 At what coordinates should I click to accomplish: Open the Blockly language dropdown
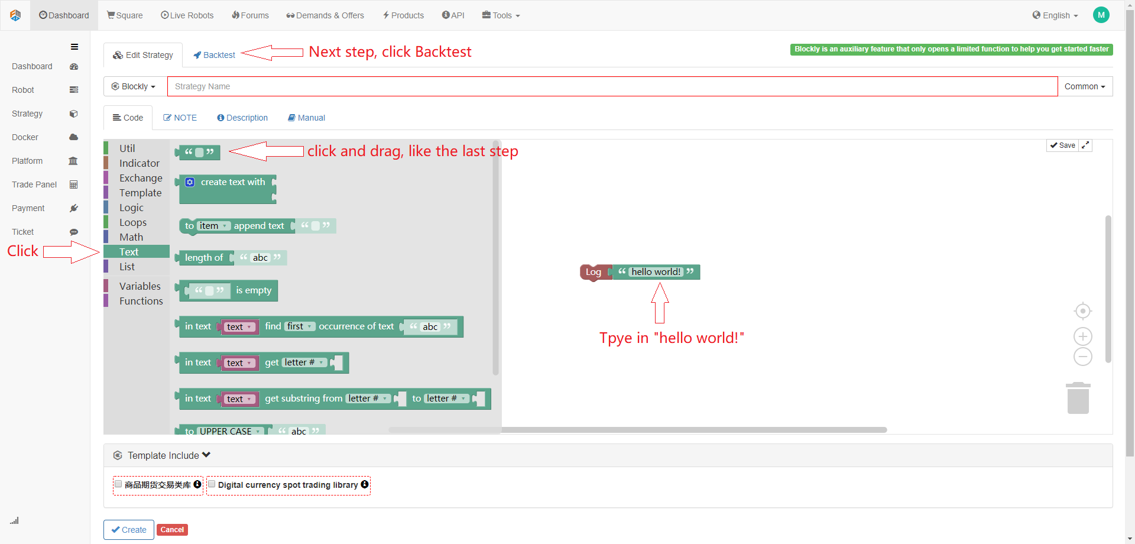134,86
